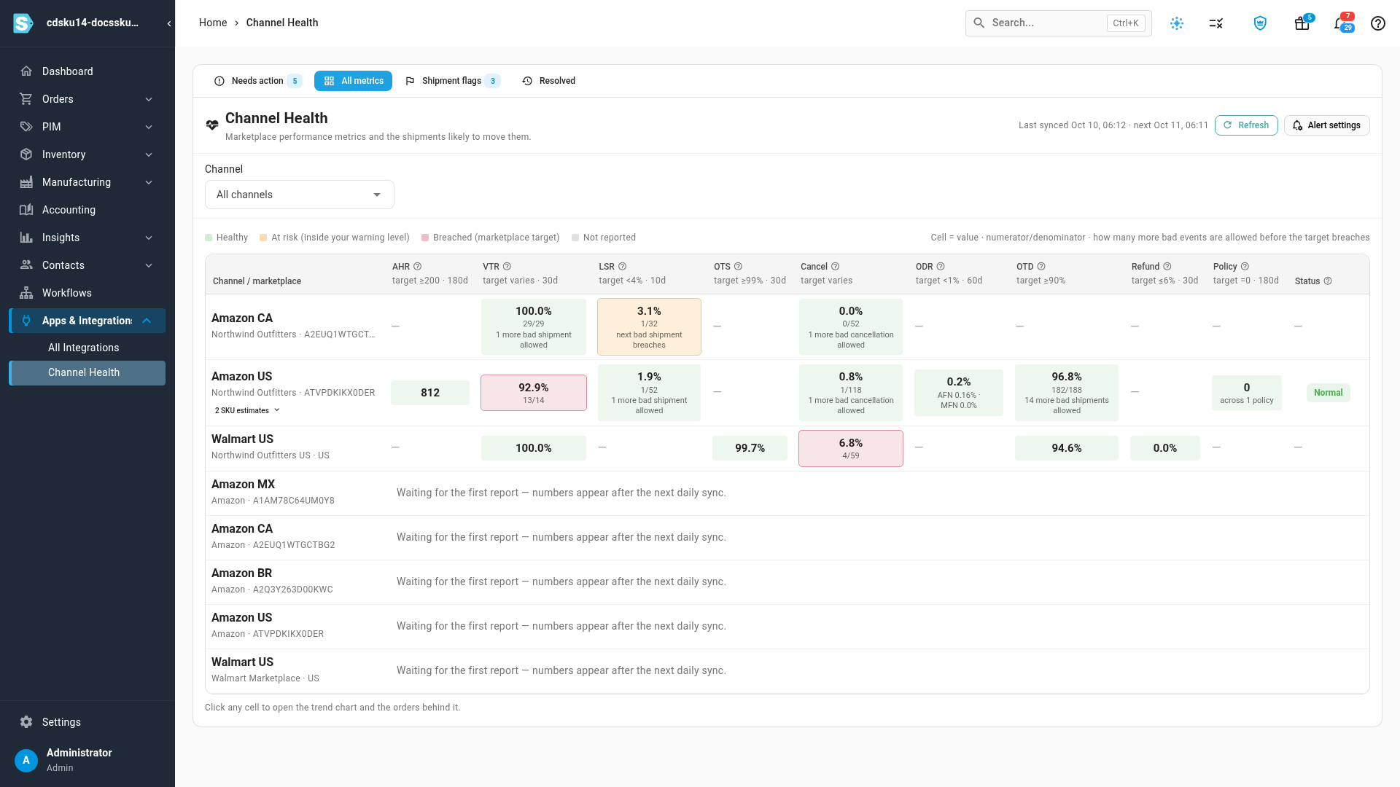Open the gift box updates icon
Screen dimensions: 1400x787
click(1302, 23)
